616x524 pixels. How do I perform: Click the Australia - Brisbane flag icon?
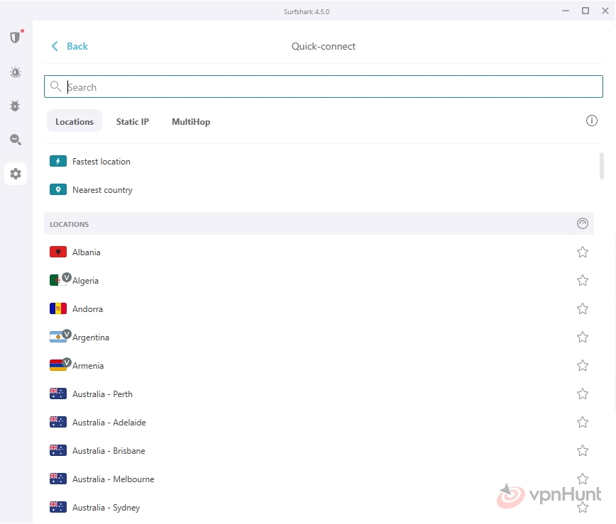(x=58, y=450)
